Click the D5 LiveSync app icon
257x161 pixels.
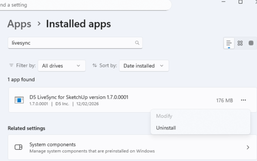(x=19, y=100)
